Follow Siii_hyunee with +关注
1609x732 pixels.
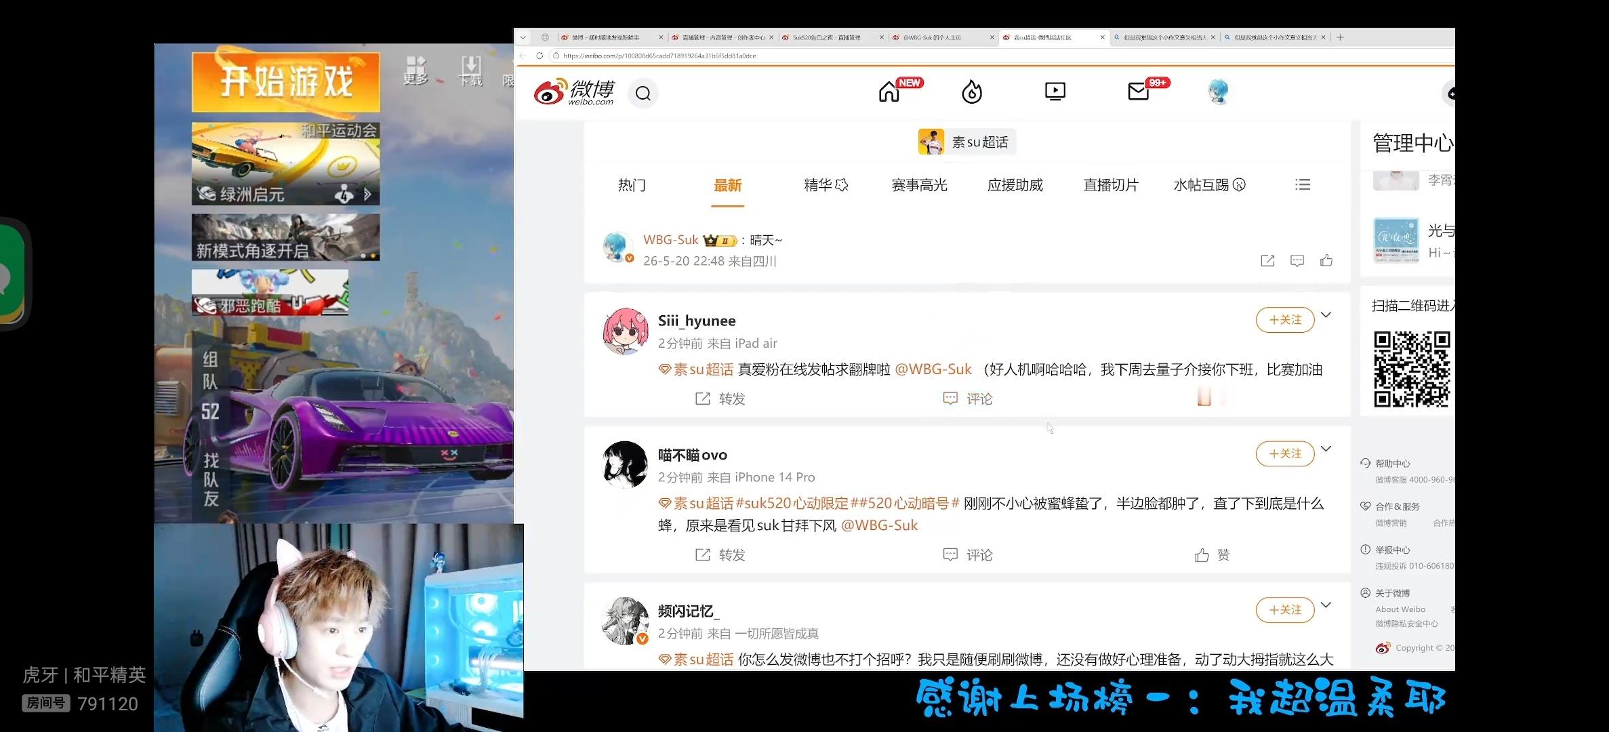[x=1285, y=320]
